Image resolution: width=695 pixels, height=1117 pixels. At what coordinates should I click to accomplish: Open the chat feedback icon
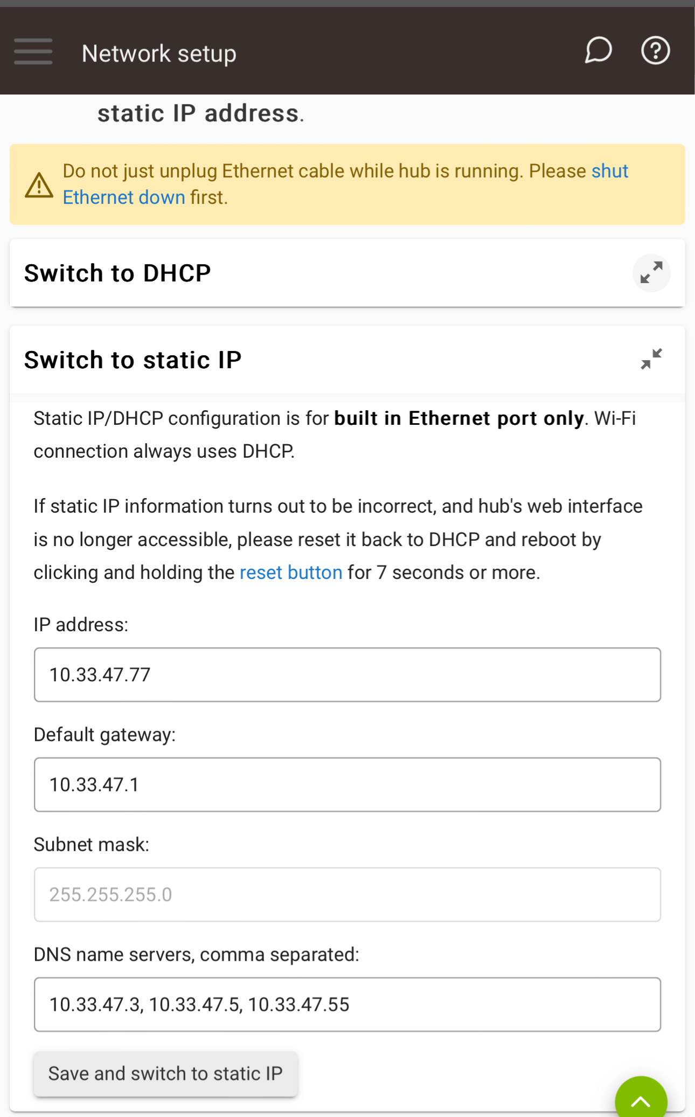point(599,51)
